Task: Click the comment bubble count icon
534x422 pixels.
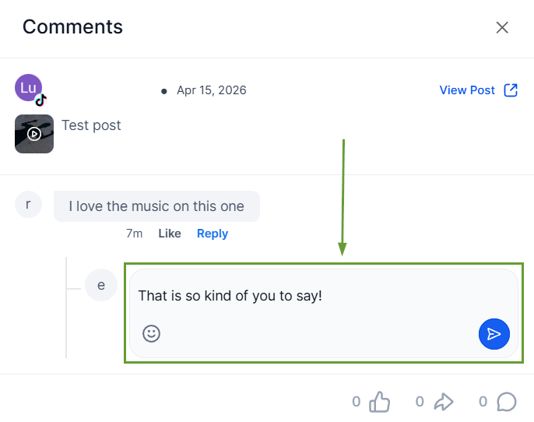Action: coord(507,402)
